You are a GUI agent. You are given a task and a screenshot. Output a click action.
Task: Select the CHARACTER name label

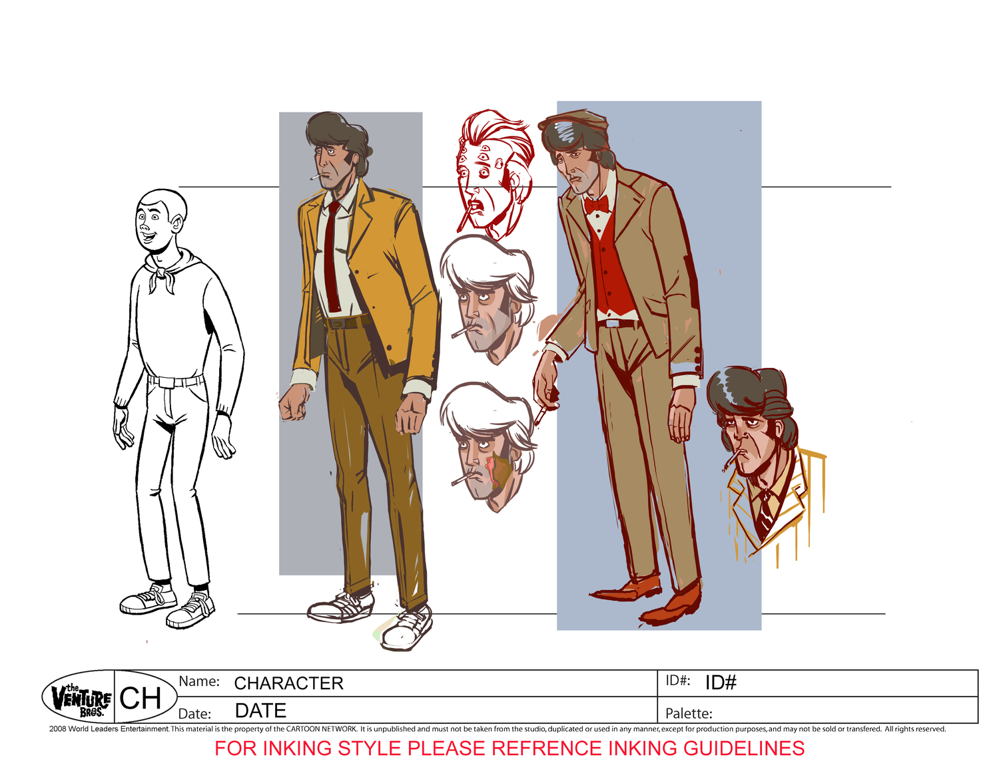pos(288,683)
